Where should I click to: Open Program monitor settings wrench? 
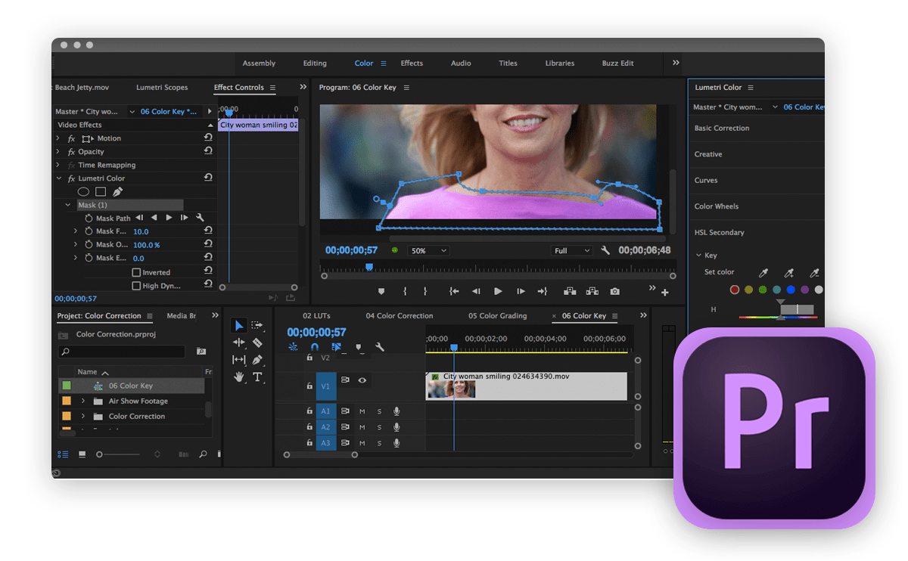[x=605, y=250]
